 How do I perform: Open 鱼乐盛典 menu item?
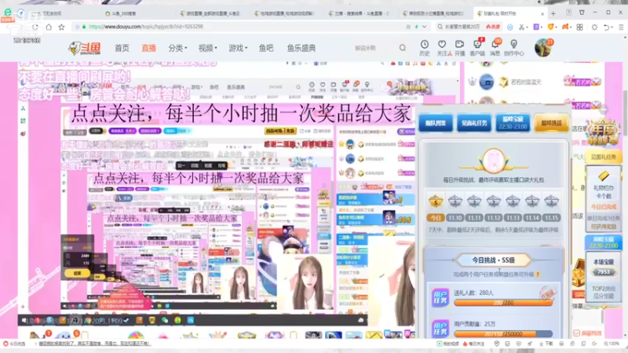(x=301, y=48)
